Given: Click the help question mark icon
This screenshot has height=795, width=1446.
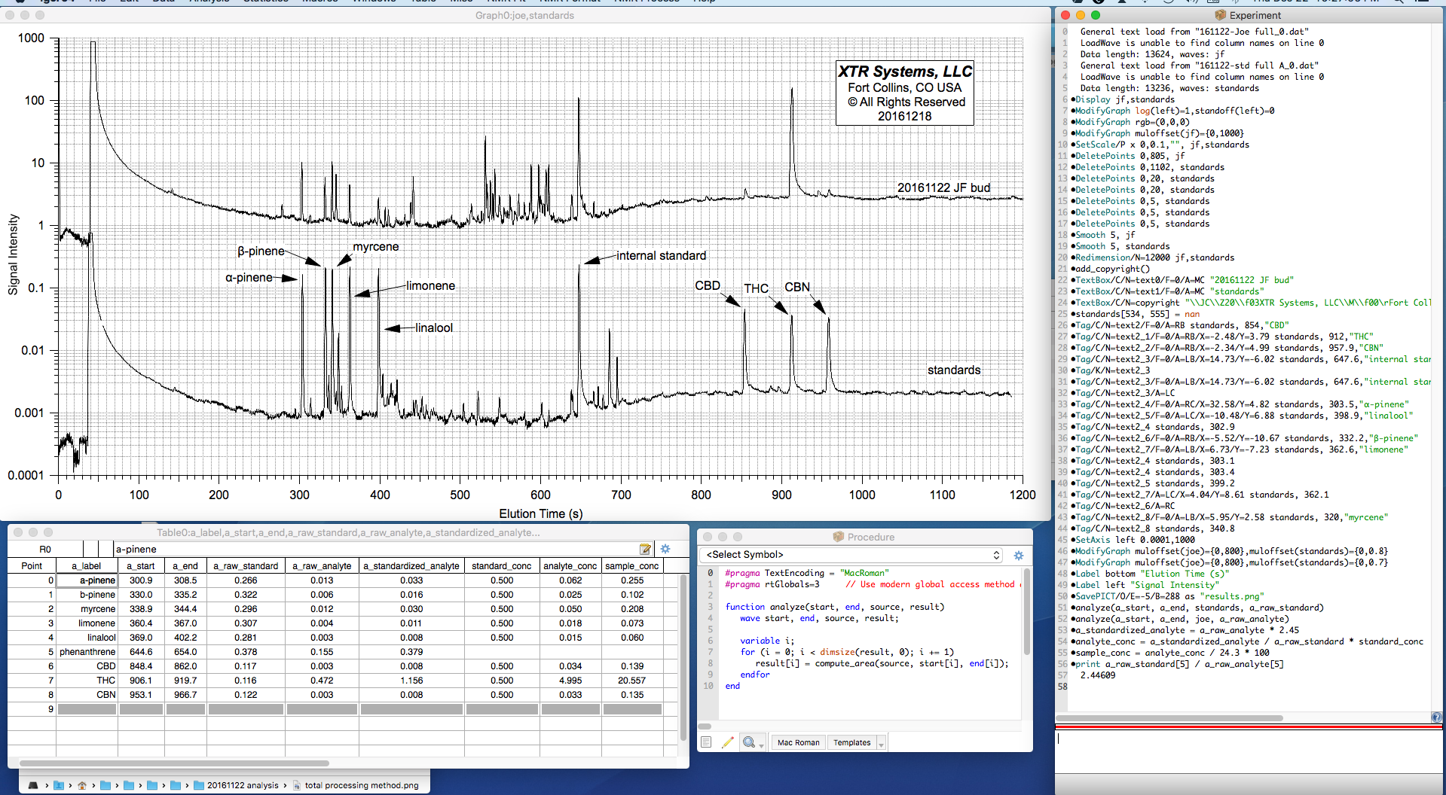Looking at the screenshot, I should pyautogui.click(x=1436, y=717).
